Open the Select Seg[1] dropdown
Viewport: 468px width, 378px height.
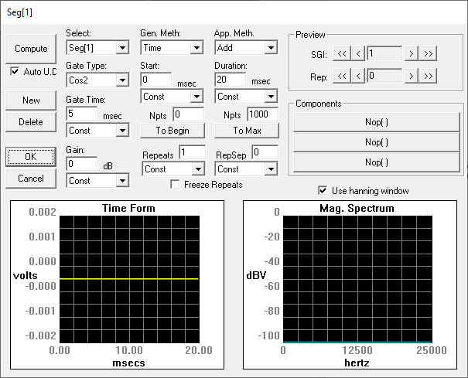97,47
